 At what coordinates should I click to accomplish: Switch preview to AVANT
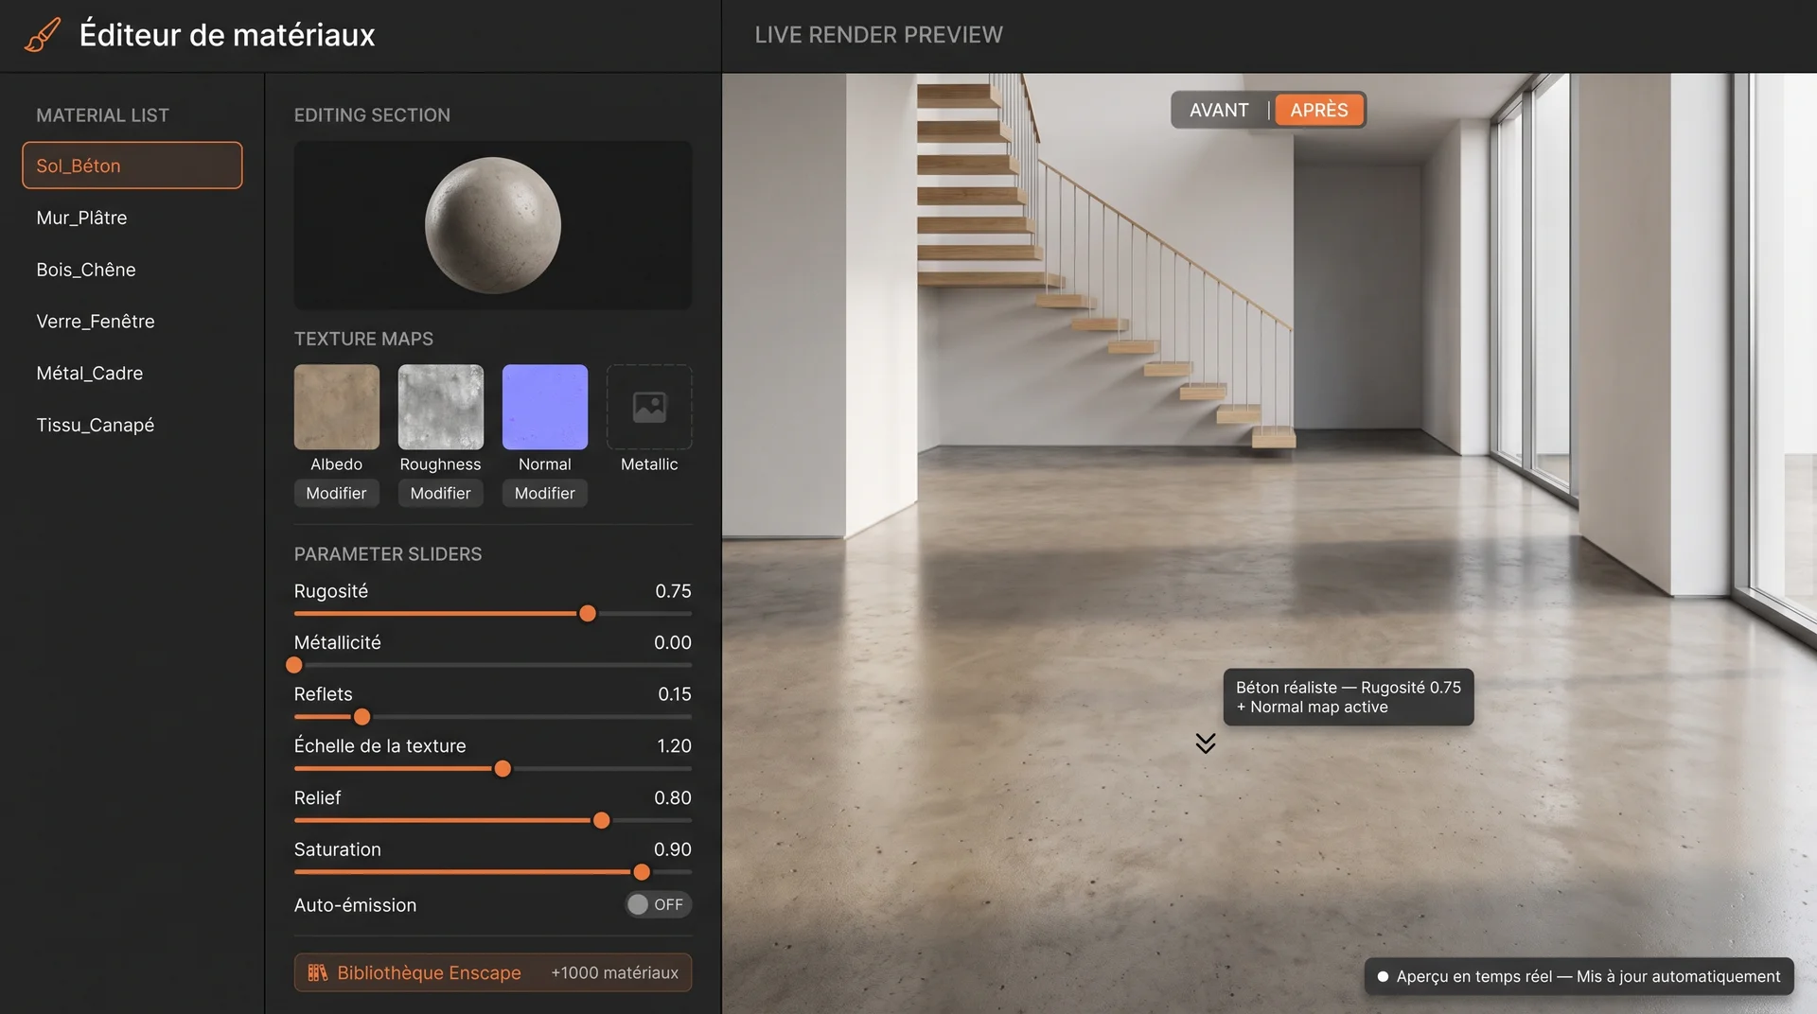[1219, 110]
